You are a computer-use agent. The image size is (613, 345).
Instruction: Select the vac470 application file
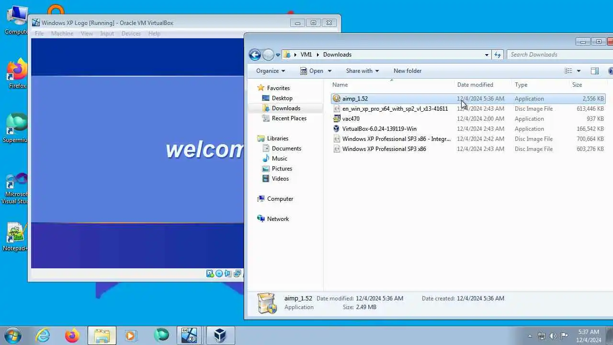click(468, 119)
